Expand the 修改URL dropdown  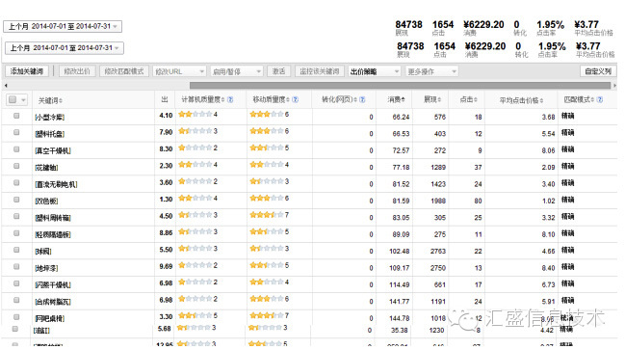(179, 71)
